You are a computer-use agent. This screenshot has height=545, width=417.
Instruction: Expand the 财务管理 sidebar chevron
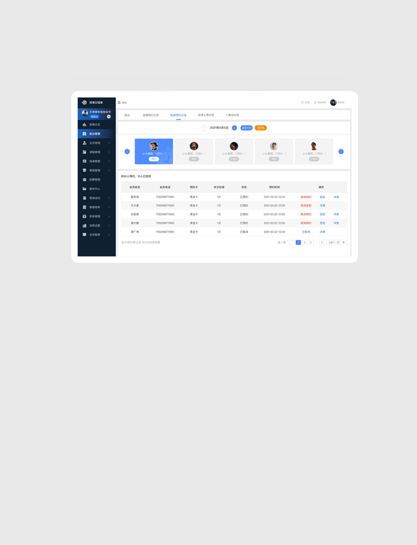109,216
